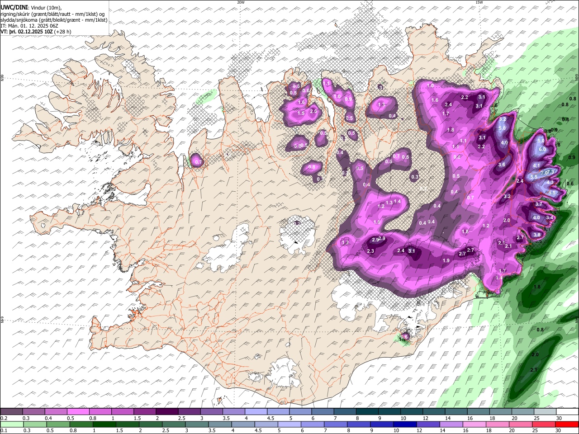The width and height of the screenshot is (579, 434).
Task: Click the '0.1' label on the rain scale
Action: click(4, 431)
